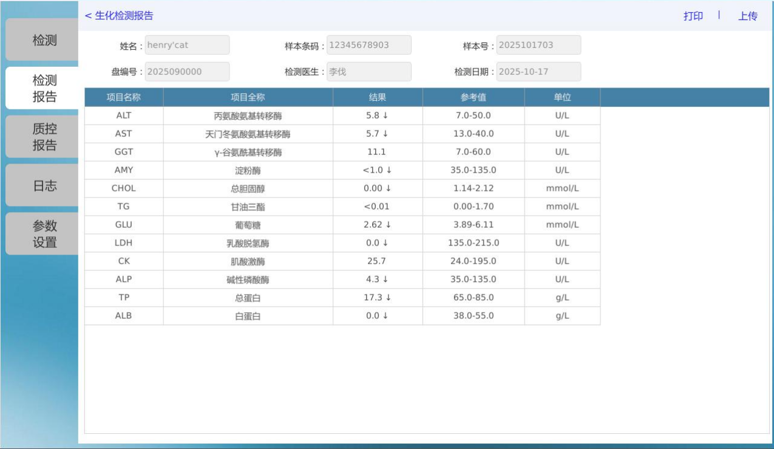Click the 样本条码 input field

point(368,45)
